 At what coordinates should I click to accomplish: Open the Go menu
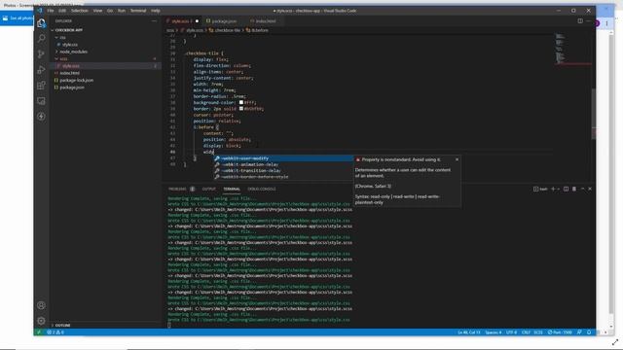110,11
